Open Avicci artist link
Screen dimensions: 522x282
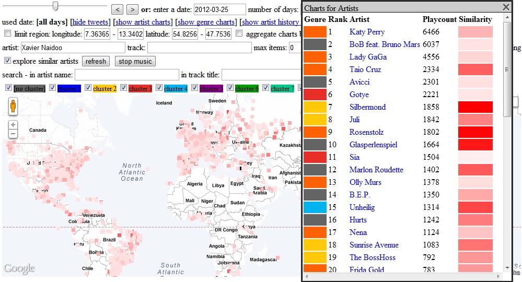(359, 82)
